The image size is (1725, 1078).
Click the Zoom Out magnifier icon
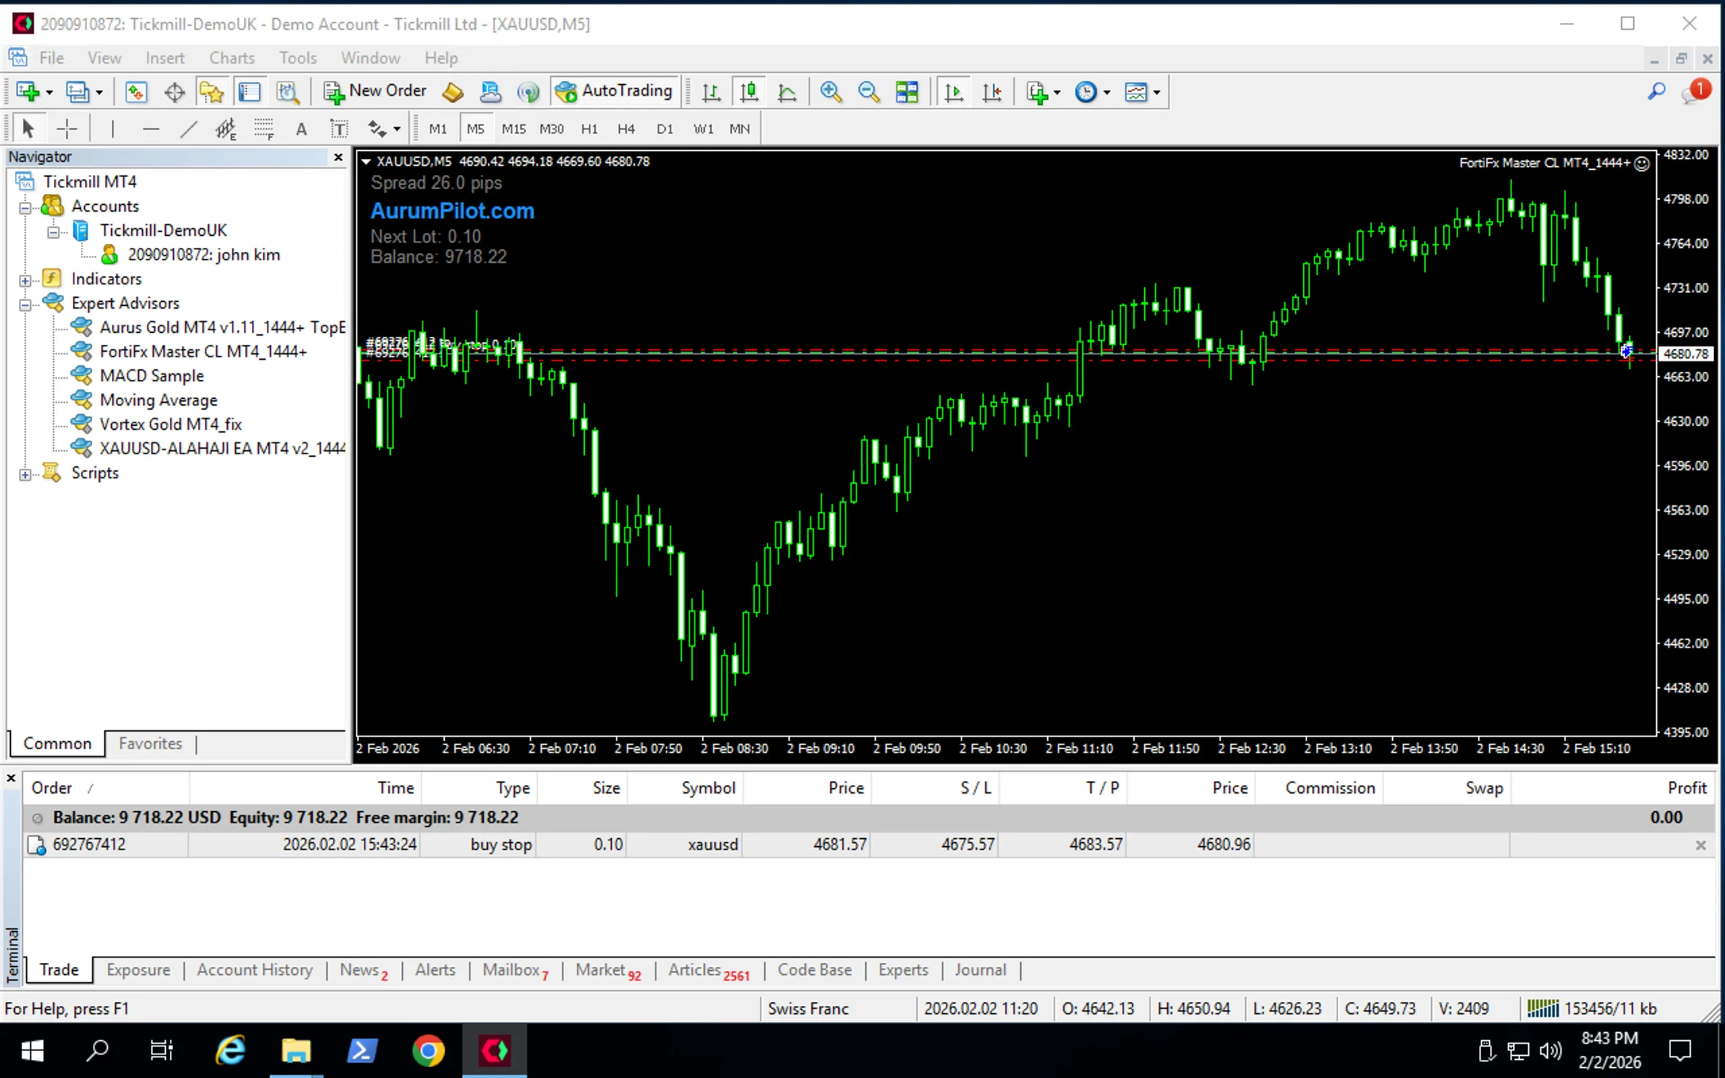click(x=868, y=92)
